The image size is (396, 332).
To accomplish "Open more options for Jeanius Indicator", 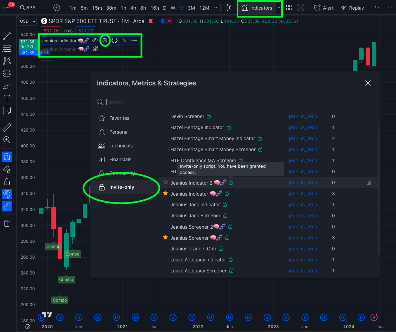I will [x=133, y=40].
